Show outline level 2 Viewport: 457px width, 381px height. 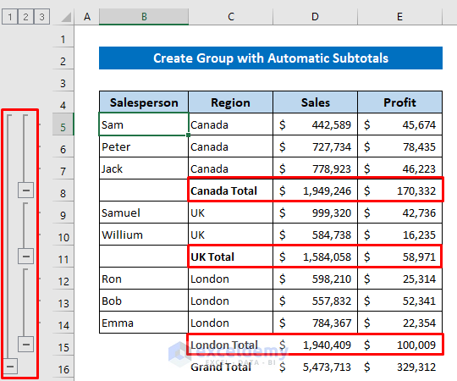click(x=25, y=17)
